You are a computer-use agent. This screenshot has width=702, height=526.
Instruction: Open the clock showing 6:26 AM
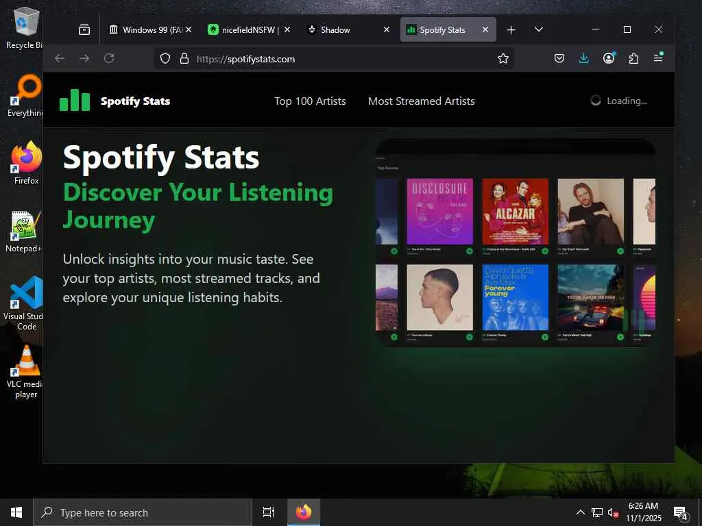(643, 512)
